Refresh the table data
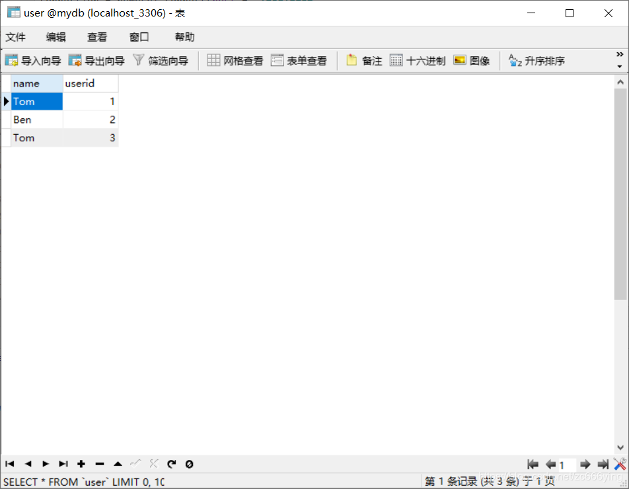Image resolution: width=629 pixels, height=489 pixels. 172,464
